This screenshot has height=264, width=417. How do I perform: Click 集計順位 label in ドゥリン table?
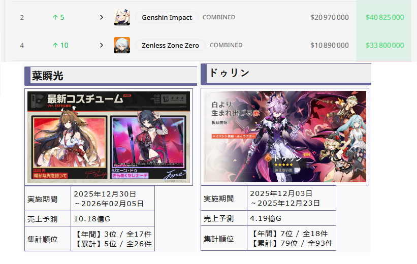point(218,239)
